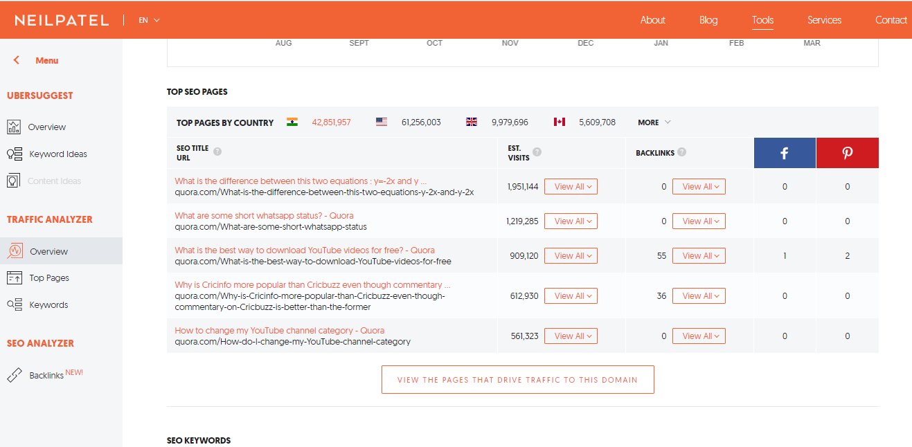Viewport: 912px width, 447px height.
Task: Expand the MORE countries dropdown
Action: (x=654, y=122)
